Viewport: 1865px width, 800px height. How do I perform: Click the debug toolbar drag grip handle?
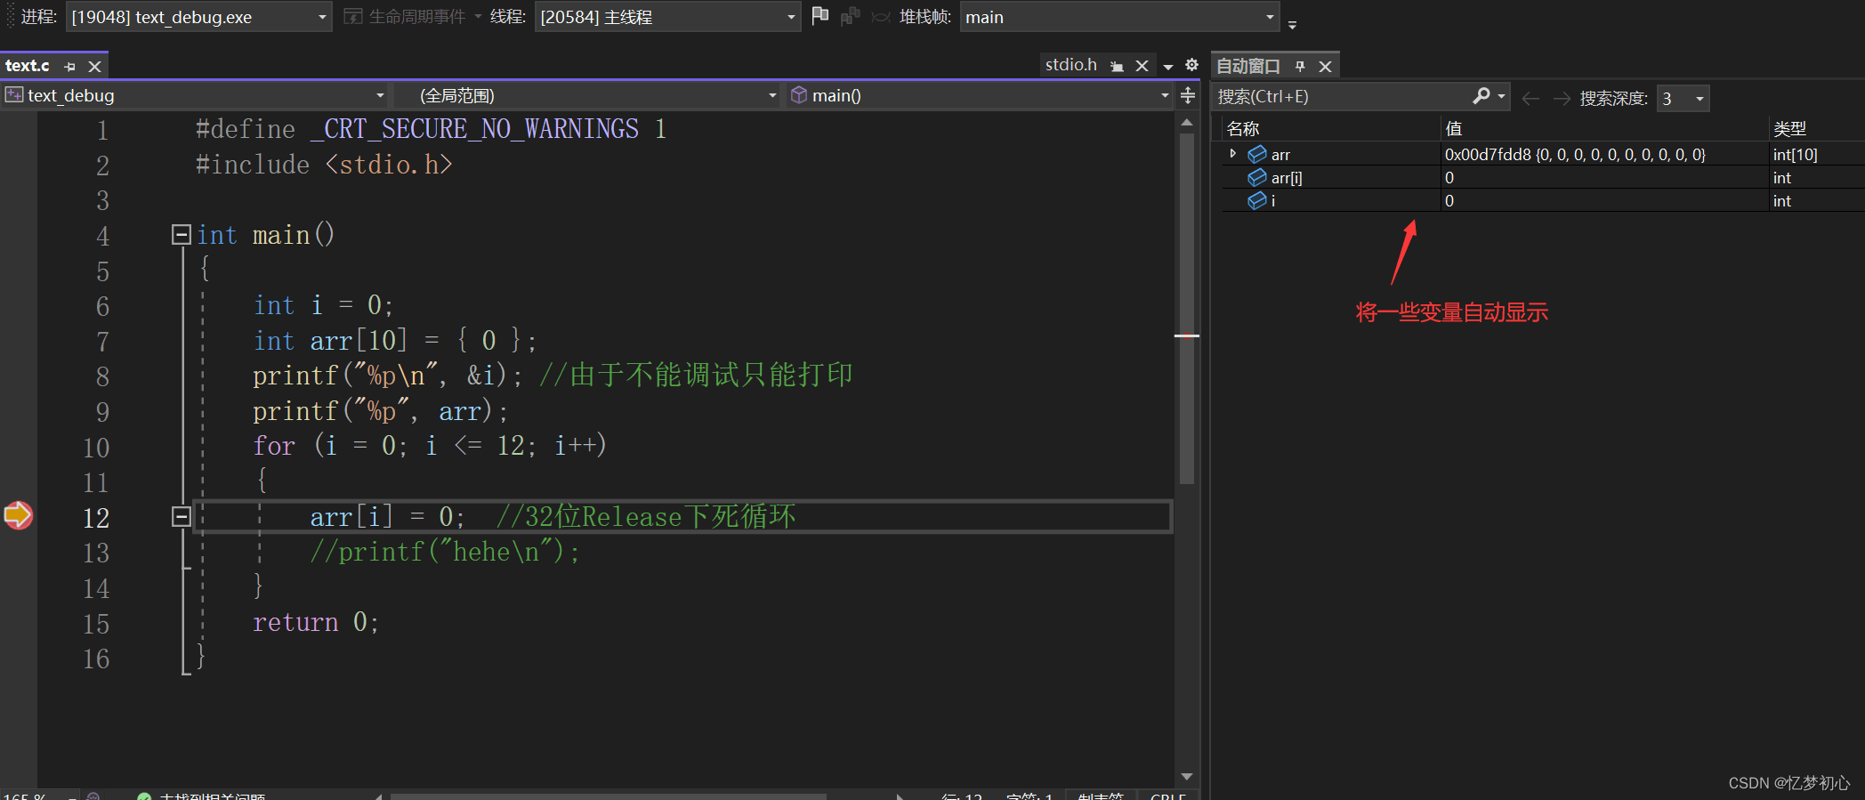10,16
